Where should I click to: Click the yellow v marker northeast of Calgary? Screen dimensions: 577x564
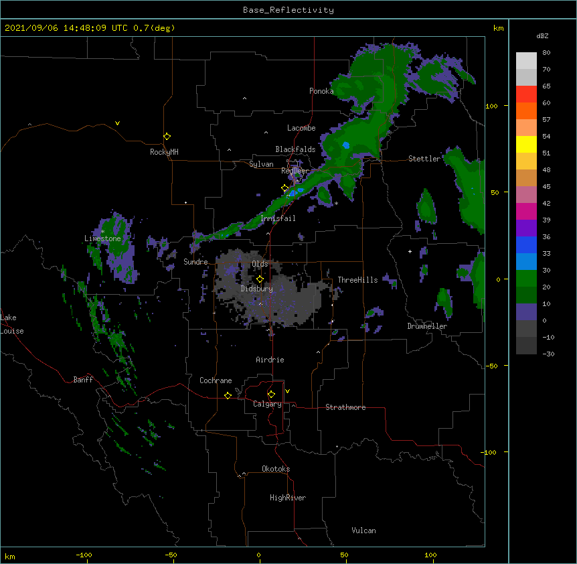click(x=287, y=391)
